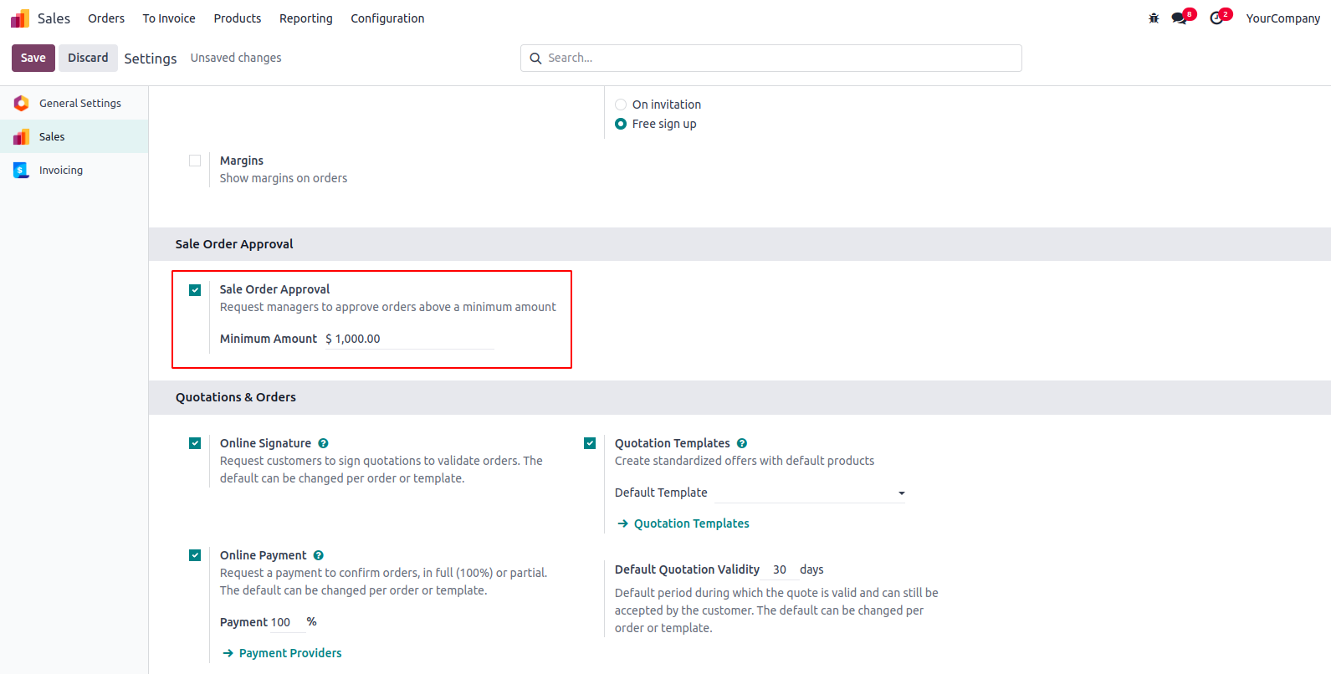The width and height of the screenshot is (1331, 674).
Task: Open the Orders menu
Action: tap(106, 18)
